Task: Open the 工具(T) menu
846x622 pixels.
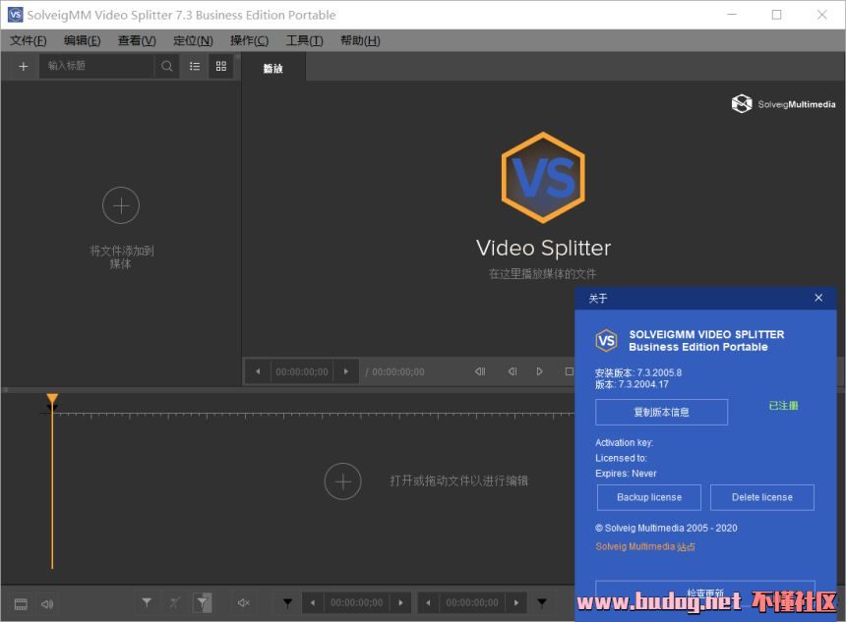Action: (304, 40)
